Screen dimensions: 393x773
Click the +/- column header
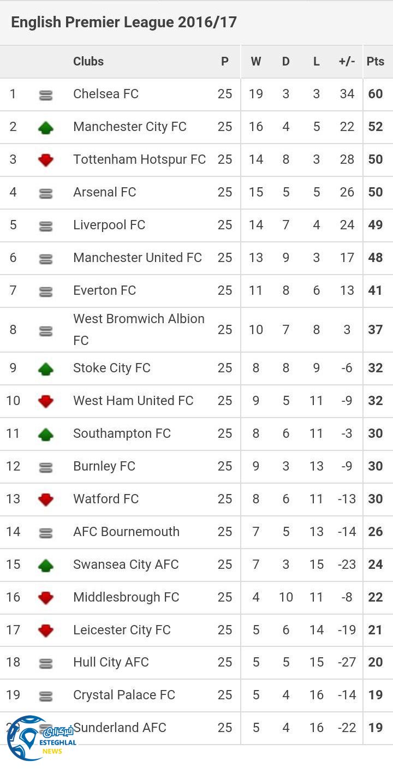[347, 61]
